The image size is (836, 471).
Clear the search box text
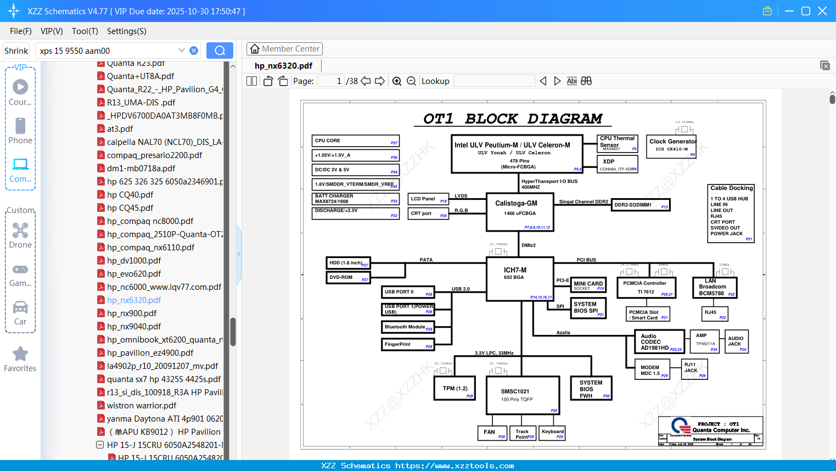click(194, 51)
